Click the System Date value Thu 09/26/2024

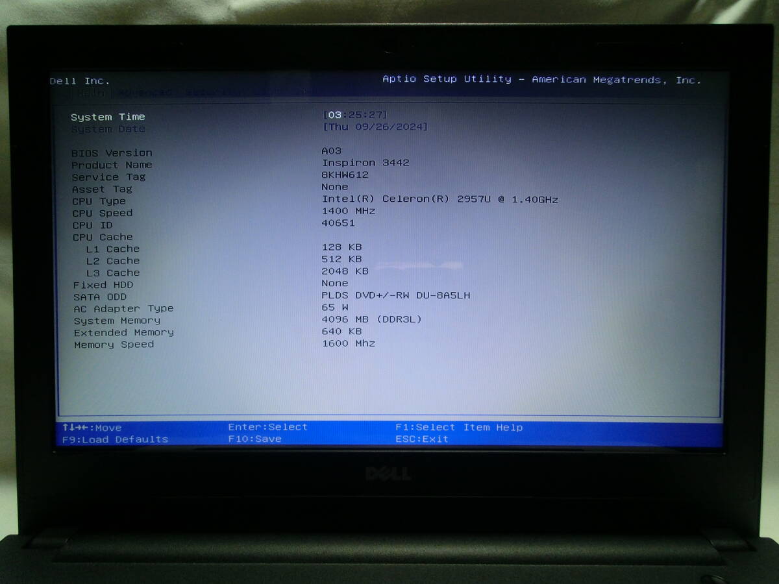coord(375,127)
